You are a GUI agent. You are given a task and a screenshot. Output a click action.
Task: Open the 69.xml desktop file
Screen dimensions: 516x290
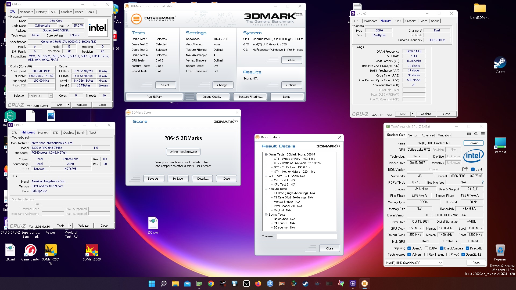point(10,252)
